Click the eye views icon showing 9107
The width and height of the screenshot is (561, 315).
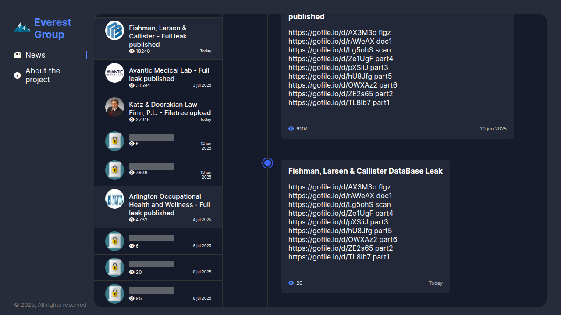[x=291, y=129]
